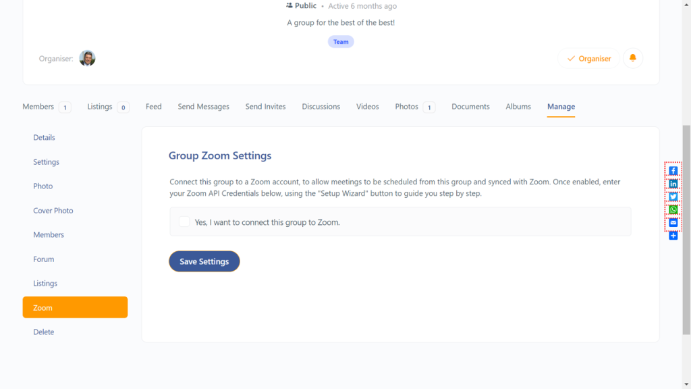Share via LinkedIn icon

[x=673, y=184]
